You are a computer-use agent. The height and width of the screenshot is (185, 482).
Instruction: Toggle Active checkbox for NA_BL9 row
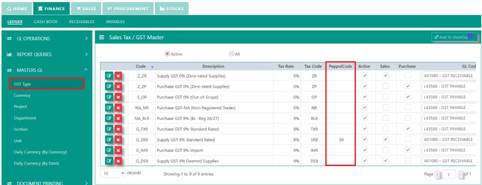(365, 118)
